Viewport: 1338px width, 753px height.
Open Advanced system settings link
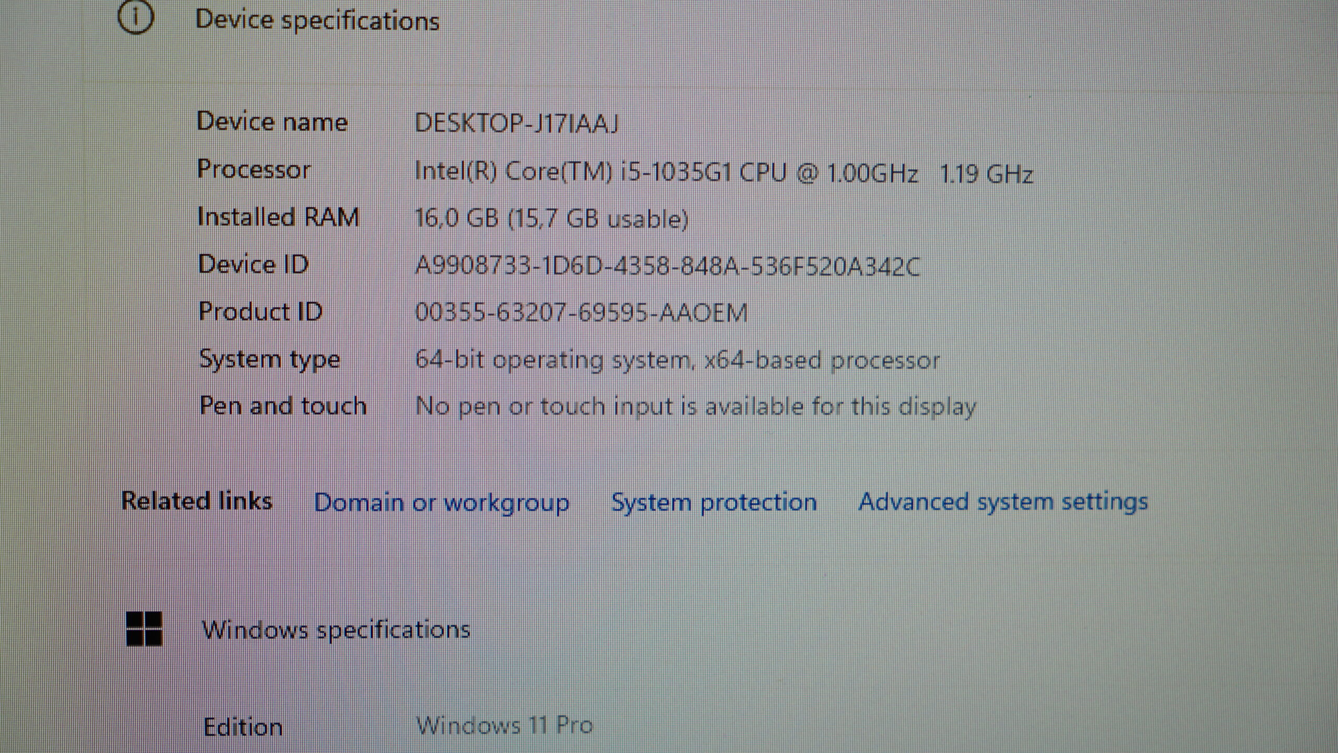(x=1003, y=501)
